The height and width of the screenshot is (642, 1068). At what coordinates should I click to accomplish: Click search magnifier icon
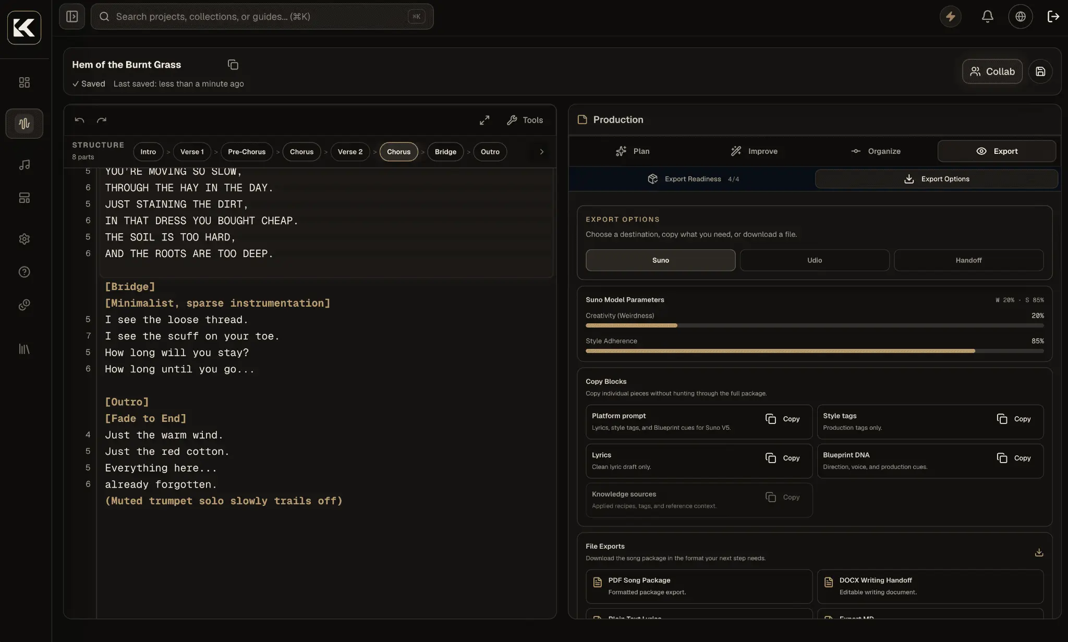(x=104, y=17)
